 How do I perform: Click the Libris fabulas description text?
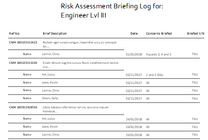75,109
